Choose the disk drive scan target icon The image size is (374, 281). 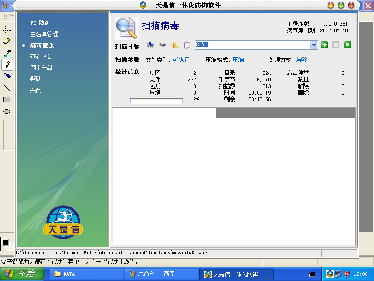pyautogui.click(x=162, y=44)
